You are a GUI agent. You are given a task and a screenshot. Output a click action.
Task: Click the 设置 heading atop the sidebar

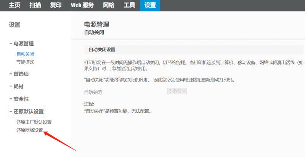[x=14, y=25]
